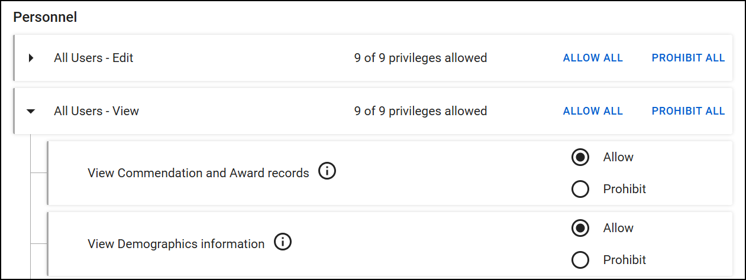Viewport: 746px width, 280px height.
Task: Expand the All Users - Edit section arrow
Action: 31,58
